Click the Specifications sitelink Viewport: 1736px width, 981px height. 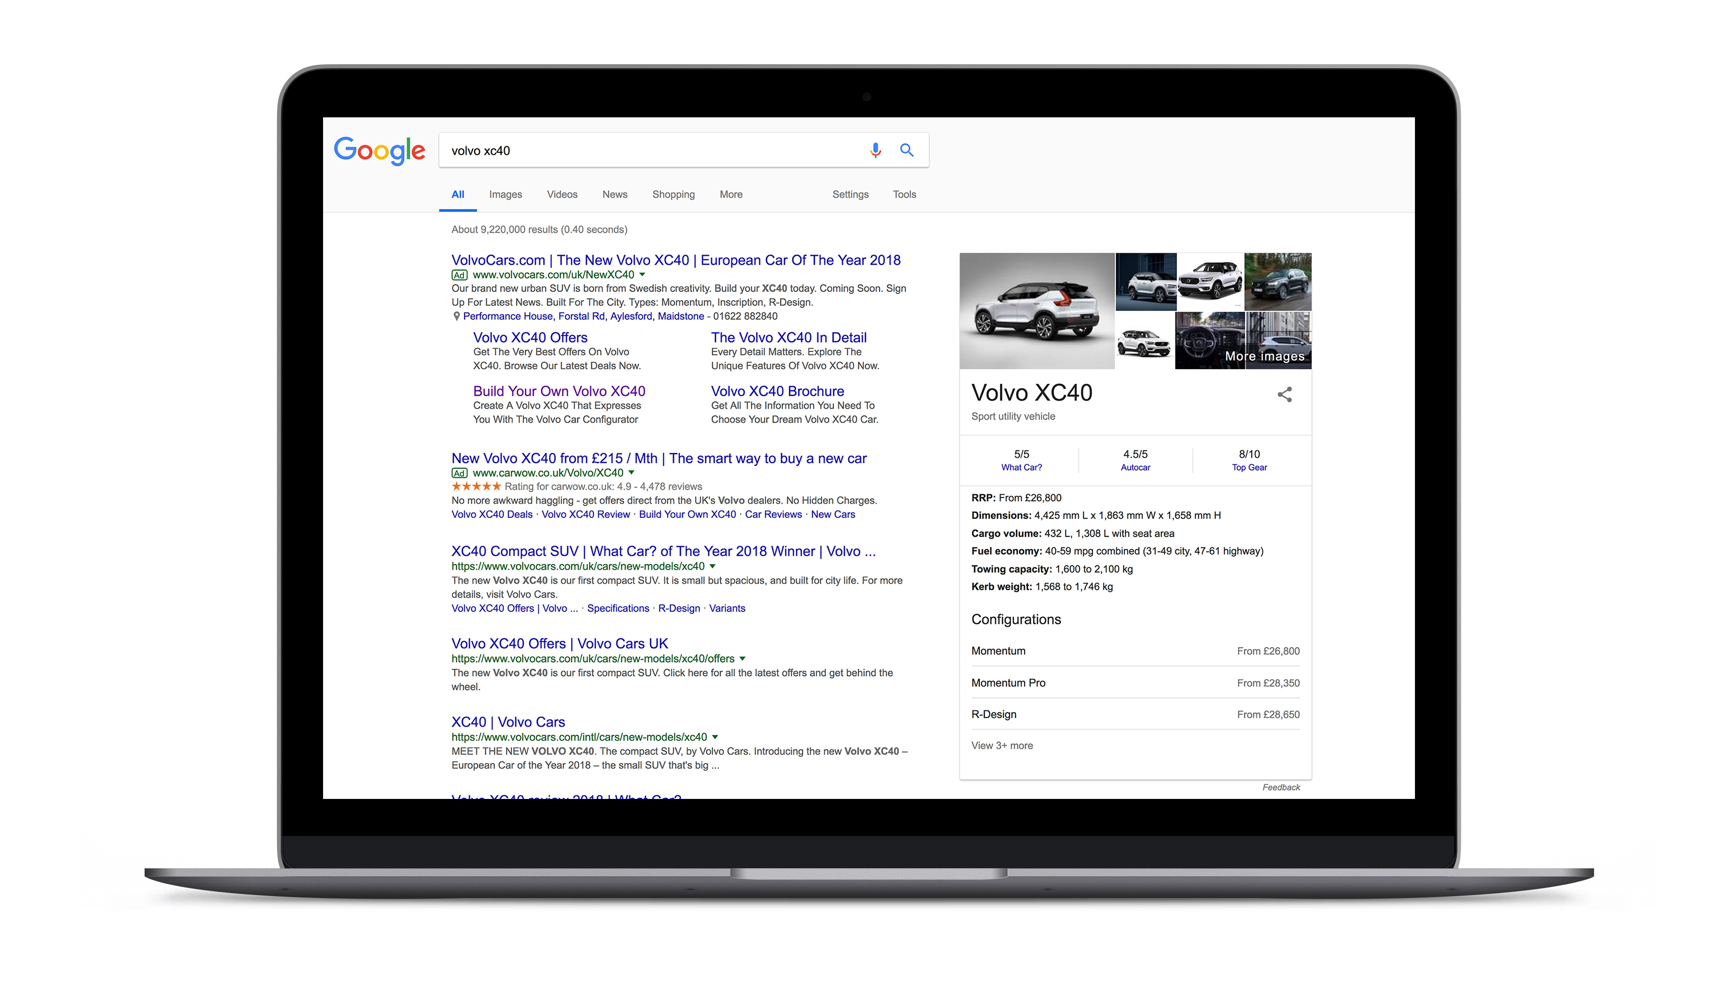[618, 608]
